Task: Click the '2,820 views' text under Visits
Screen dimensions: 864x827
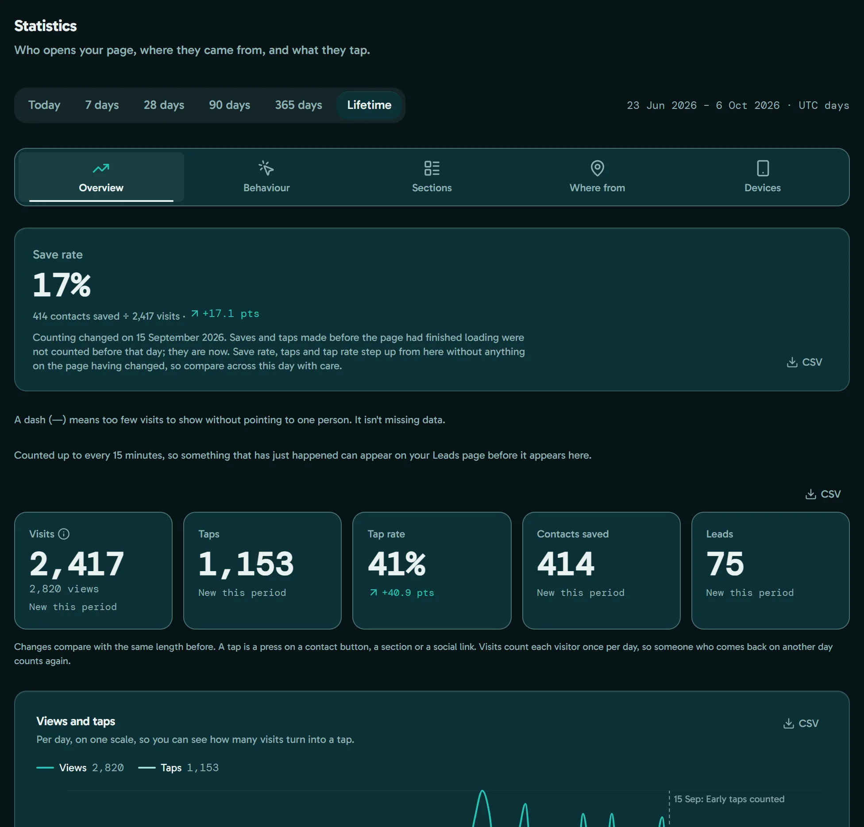Action: click(64, 589)
